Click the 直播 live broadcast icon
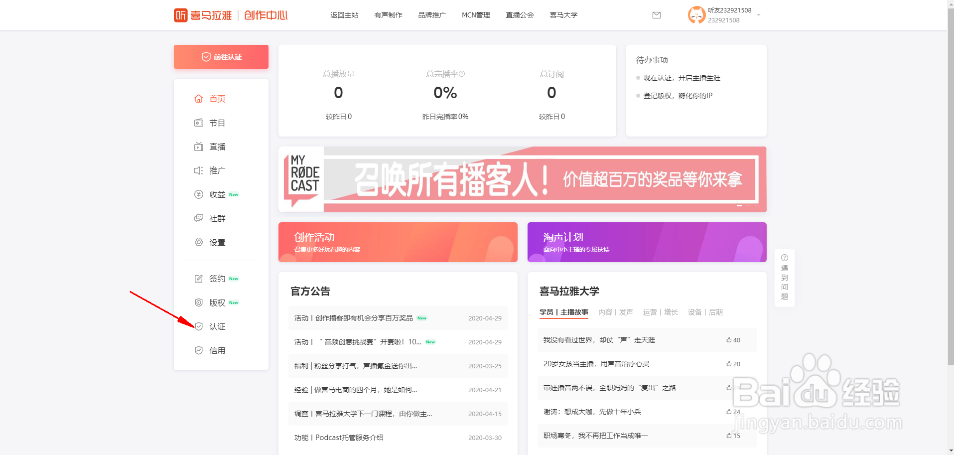 coord(199,147)
